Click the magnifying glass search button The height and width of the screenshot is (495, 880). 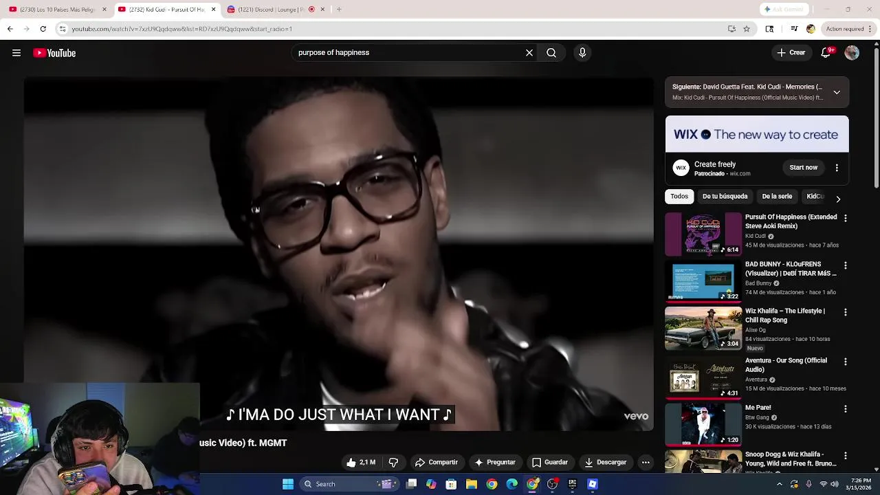[551, 53]
